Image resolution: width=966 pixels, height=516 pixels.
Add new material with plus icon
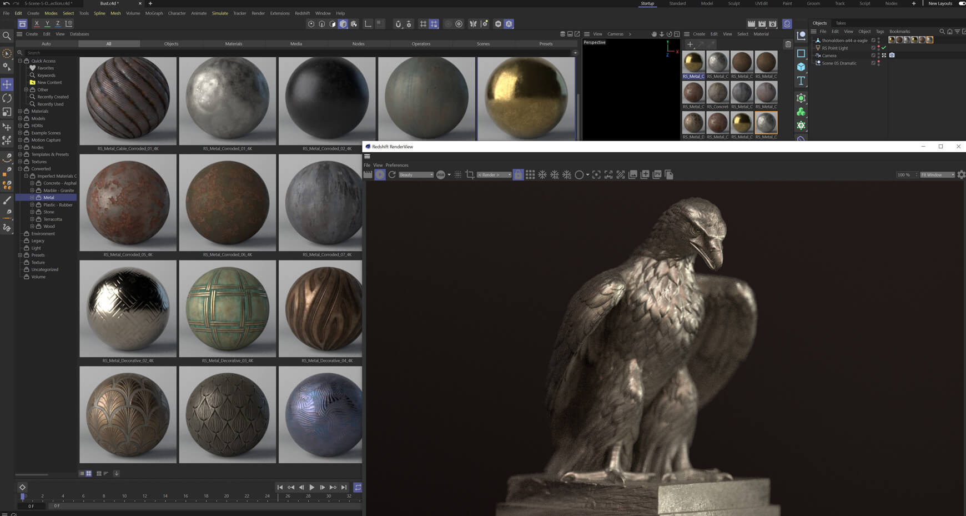(690, 44)
